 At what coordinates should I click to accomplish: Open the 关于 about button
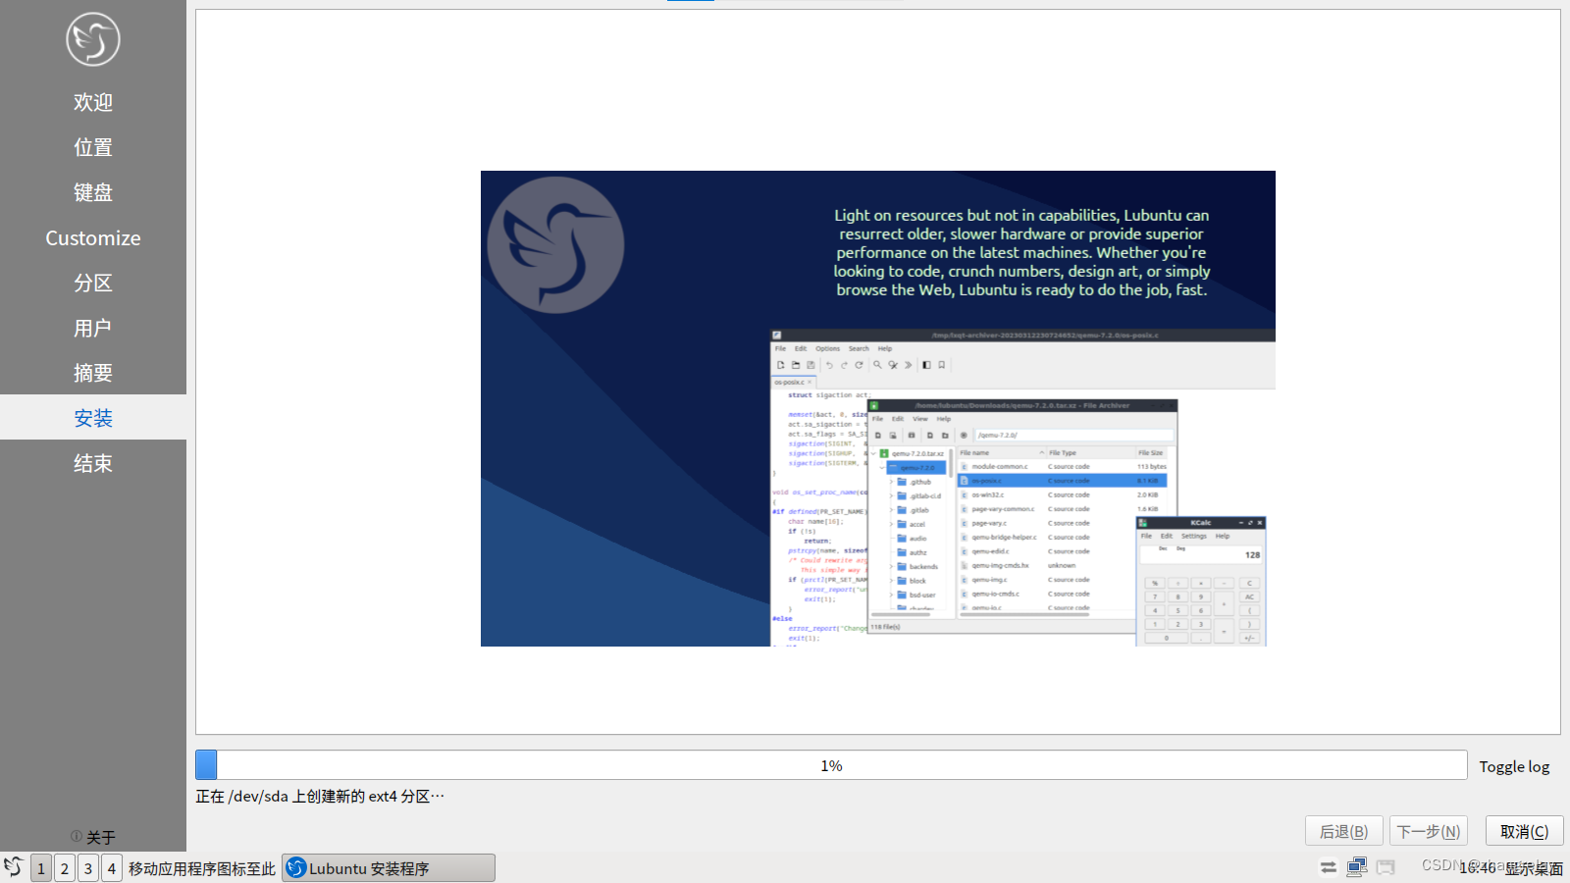93,837
